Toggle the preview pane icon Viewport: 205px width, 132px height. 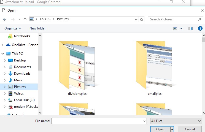(x=190, y=28)
